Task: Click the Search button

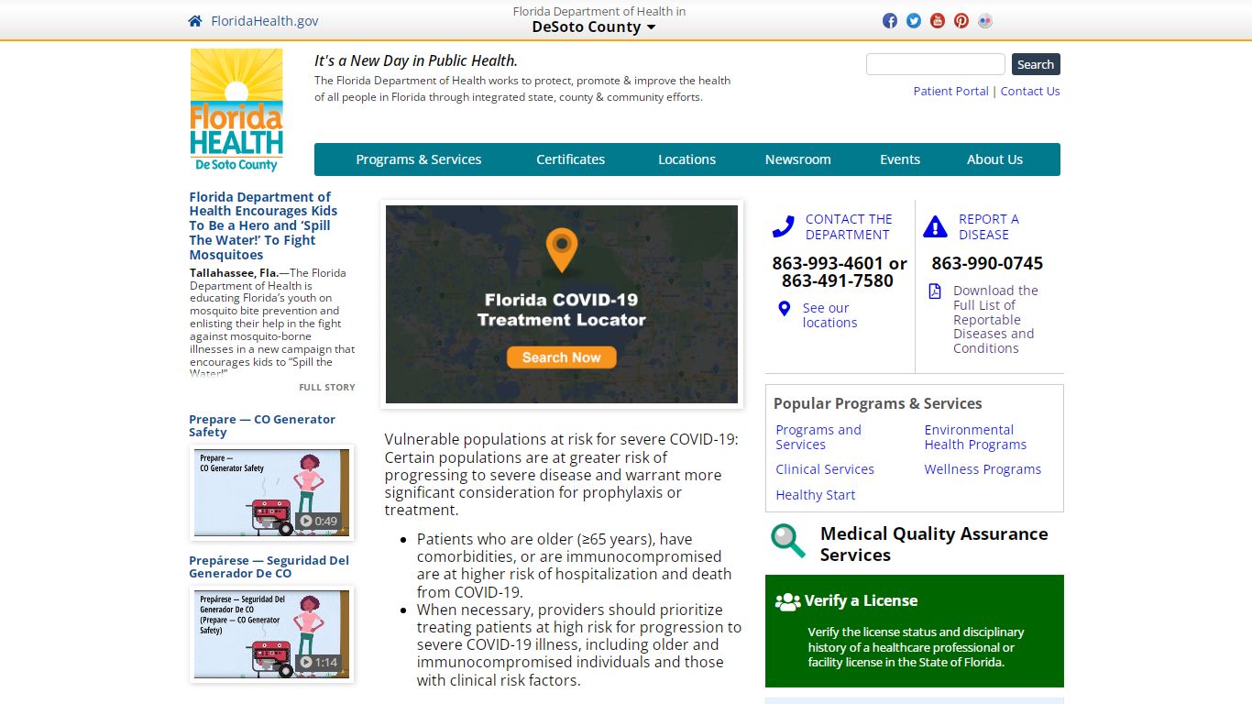Action: point(1036,64)
